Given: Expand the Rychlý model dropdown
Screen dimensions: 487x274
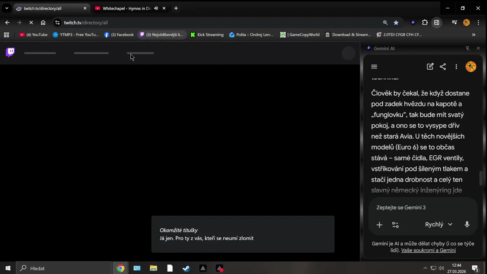Looking at the screenshot, I should 439,225.
